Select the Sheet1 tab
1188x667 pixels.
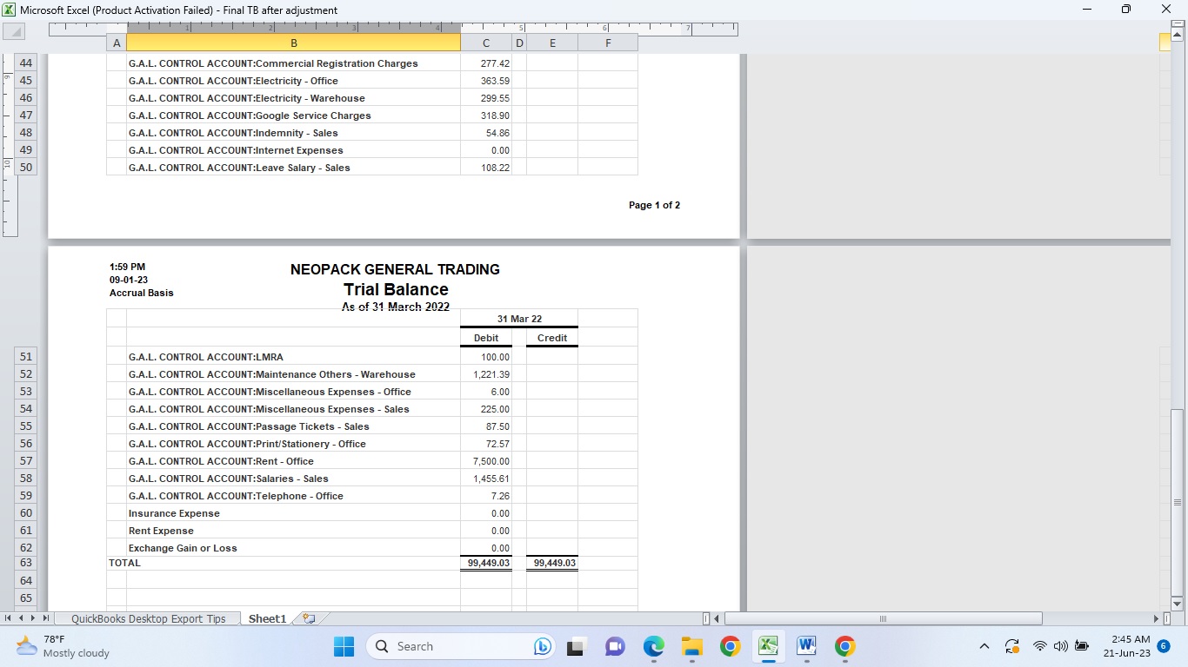(x=267, y=618)
